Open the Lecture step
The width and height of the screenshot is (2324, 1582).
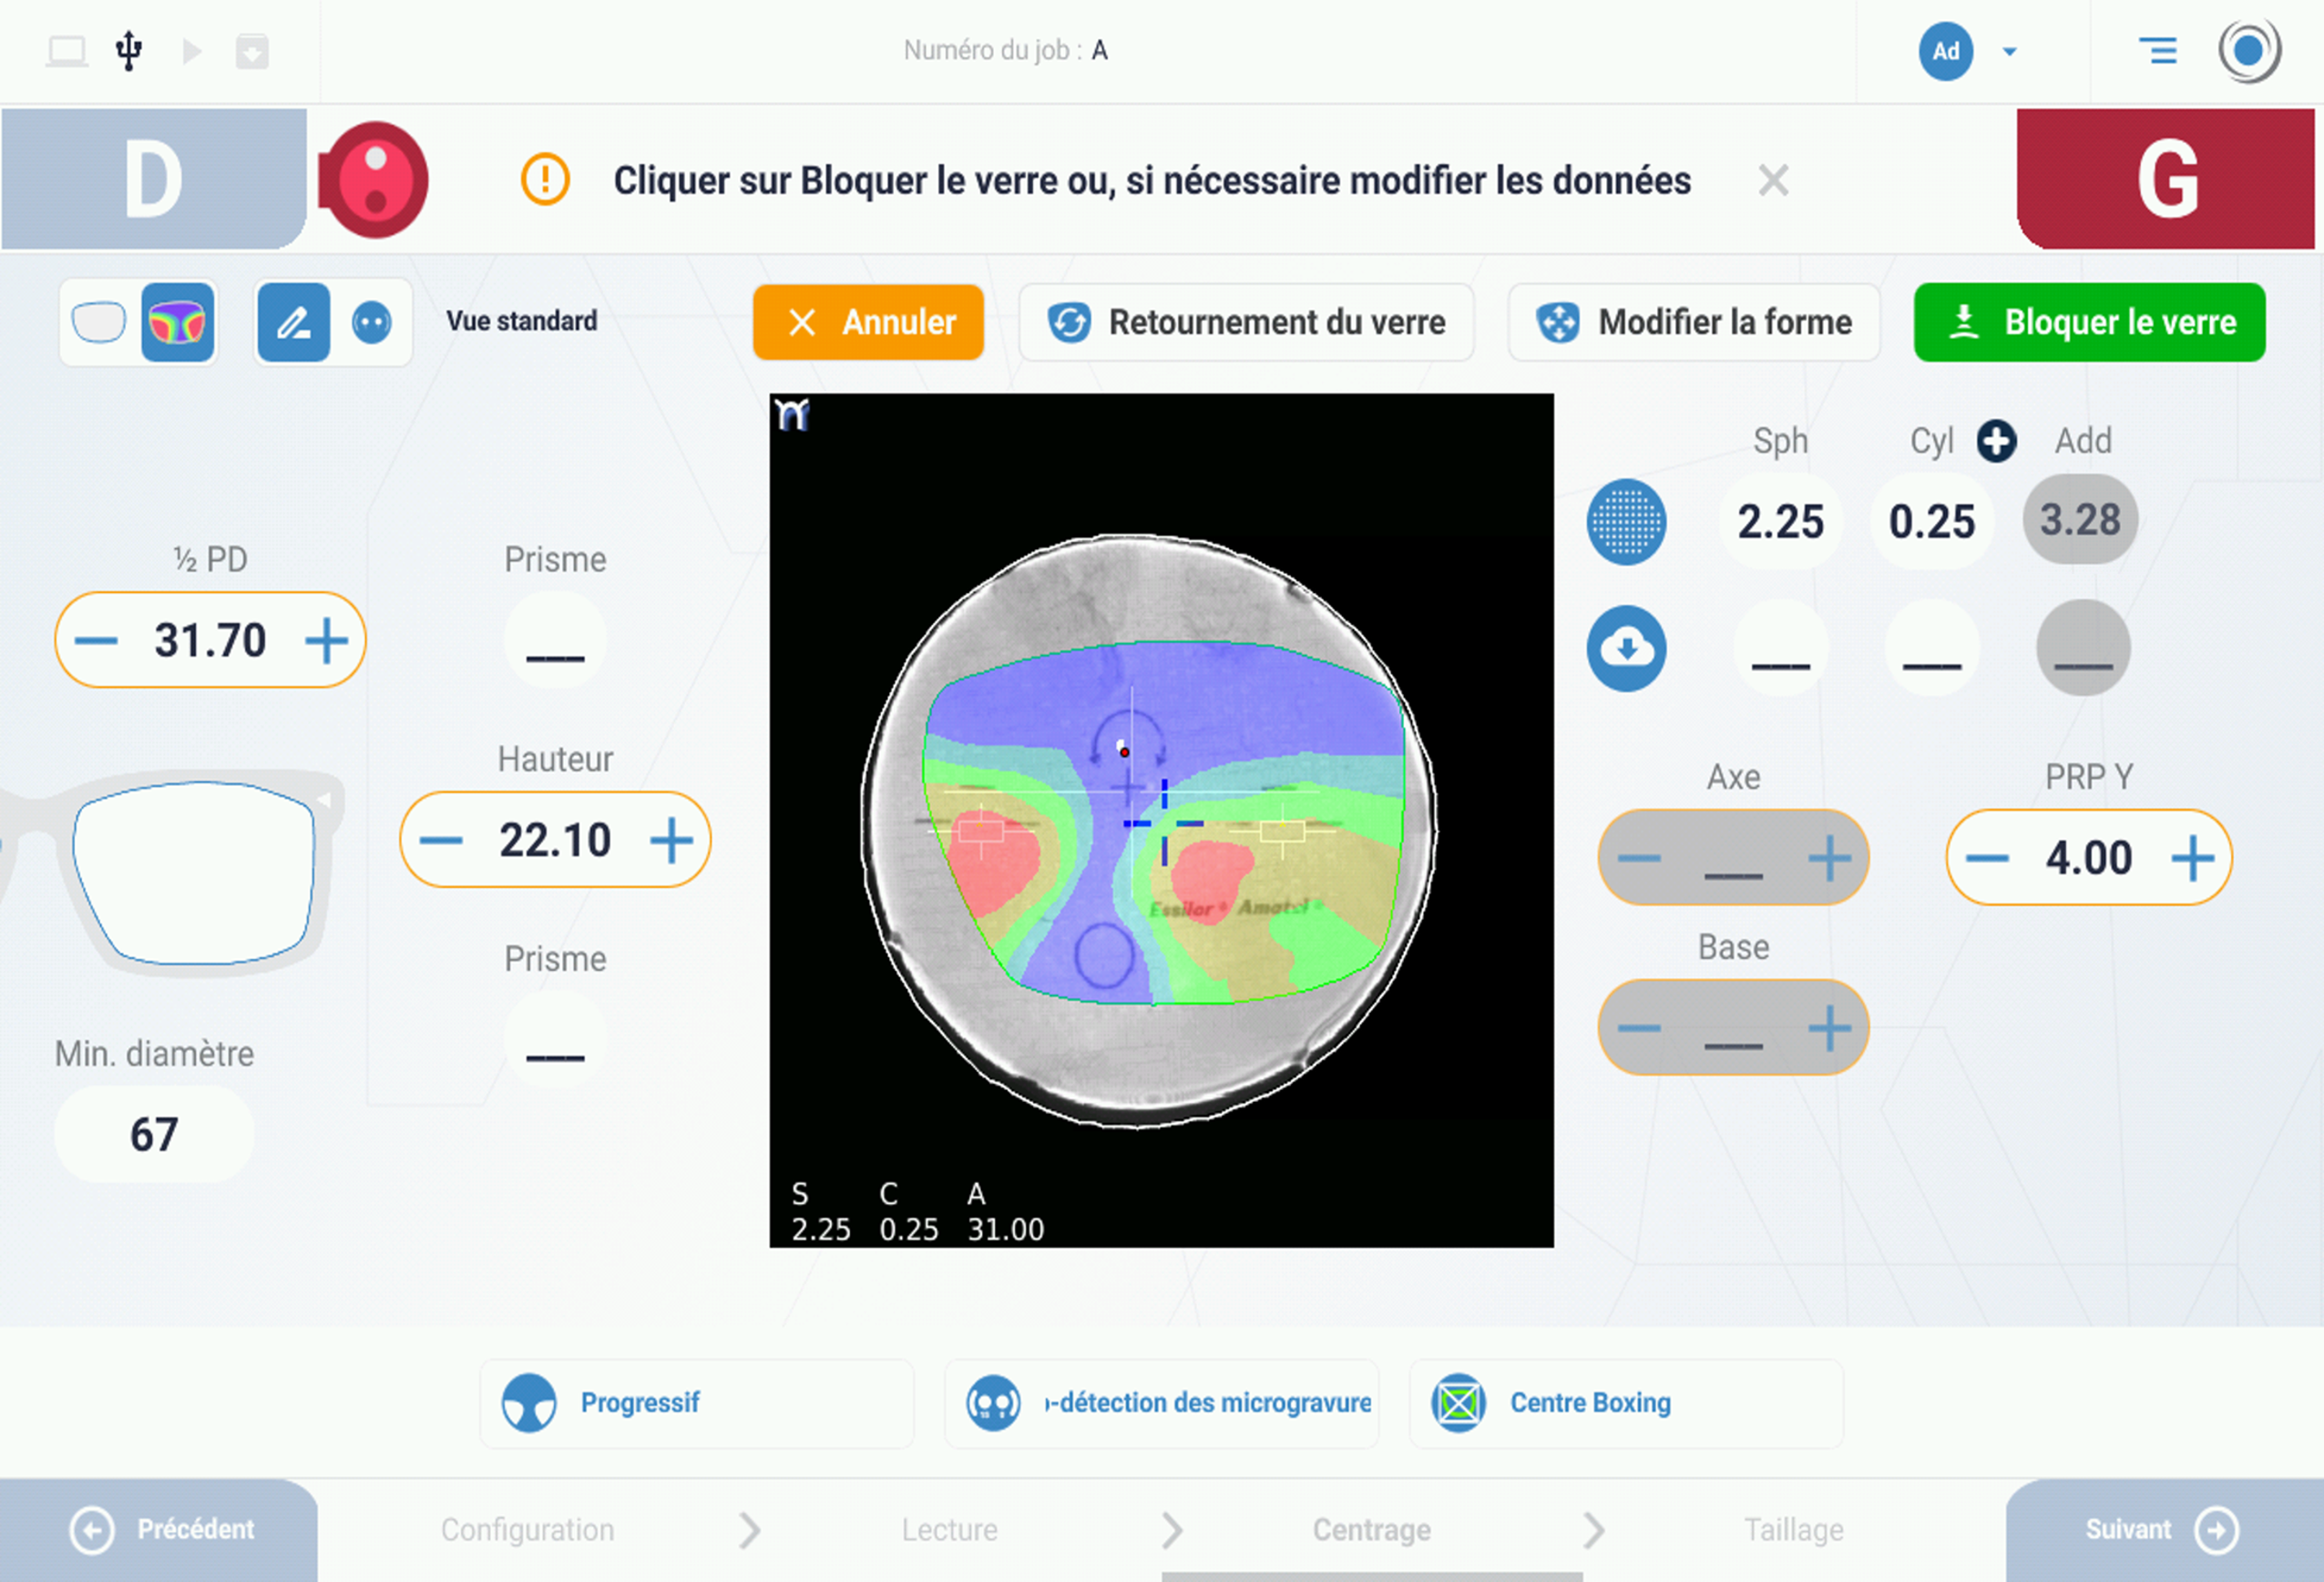pyautogui.click(x=949, y=1530)
